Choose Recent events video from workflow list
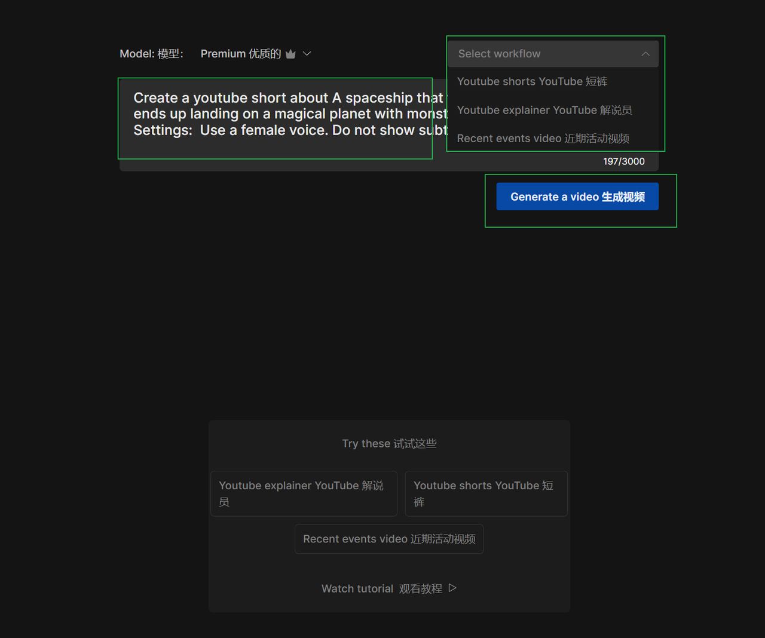765x638 pixels. (553, 139)
